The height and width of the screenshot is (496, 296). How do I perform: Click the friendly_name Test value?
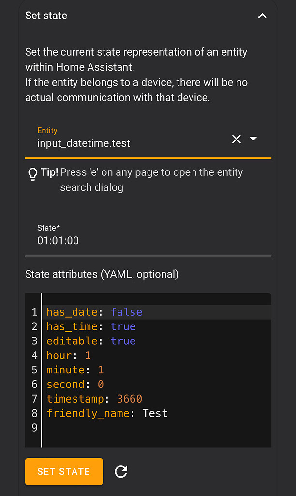[x=155, y=413]
